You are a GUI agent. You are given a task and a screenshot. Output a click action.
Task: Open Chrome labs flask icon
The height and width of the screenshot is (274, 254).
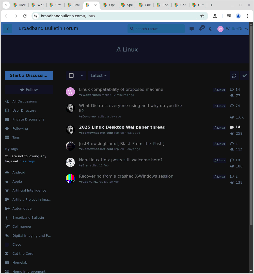click(215, 16)
